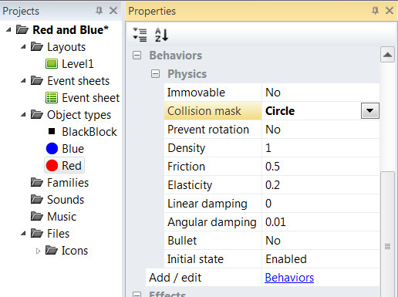Image resolution: width=398 pixels, height=297 pixels.
Task: Expand the Icons folder
Action: pos(38,251)
